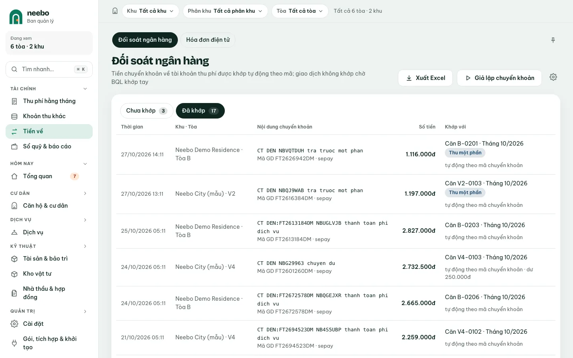Open the building icon in top filter bar
The width and height of the screenshot is (573, 358).
[115, 11]
